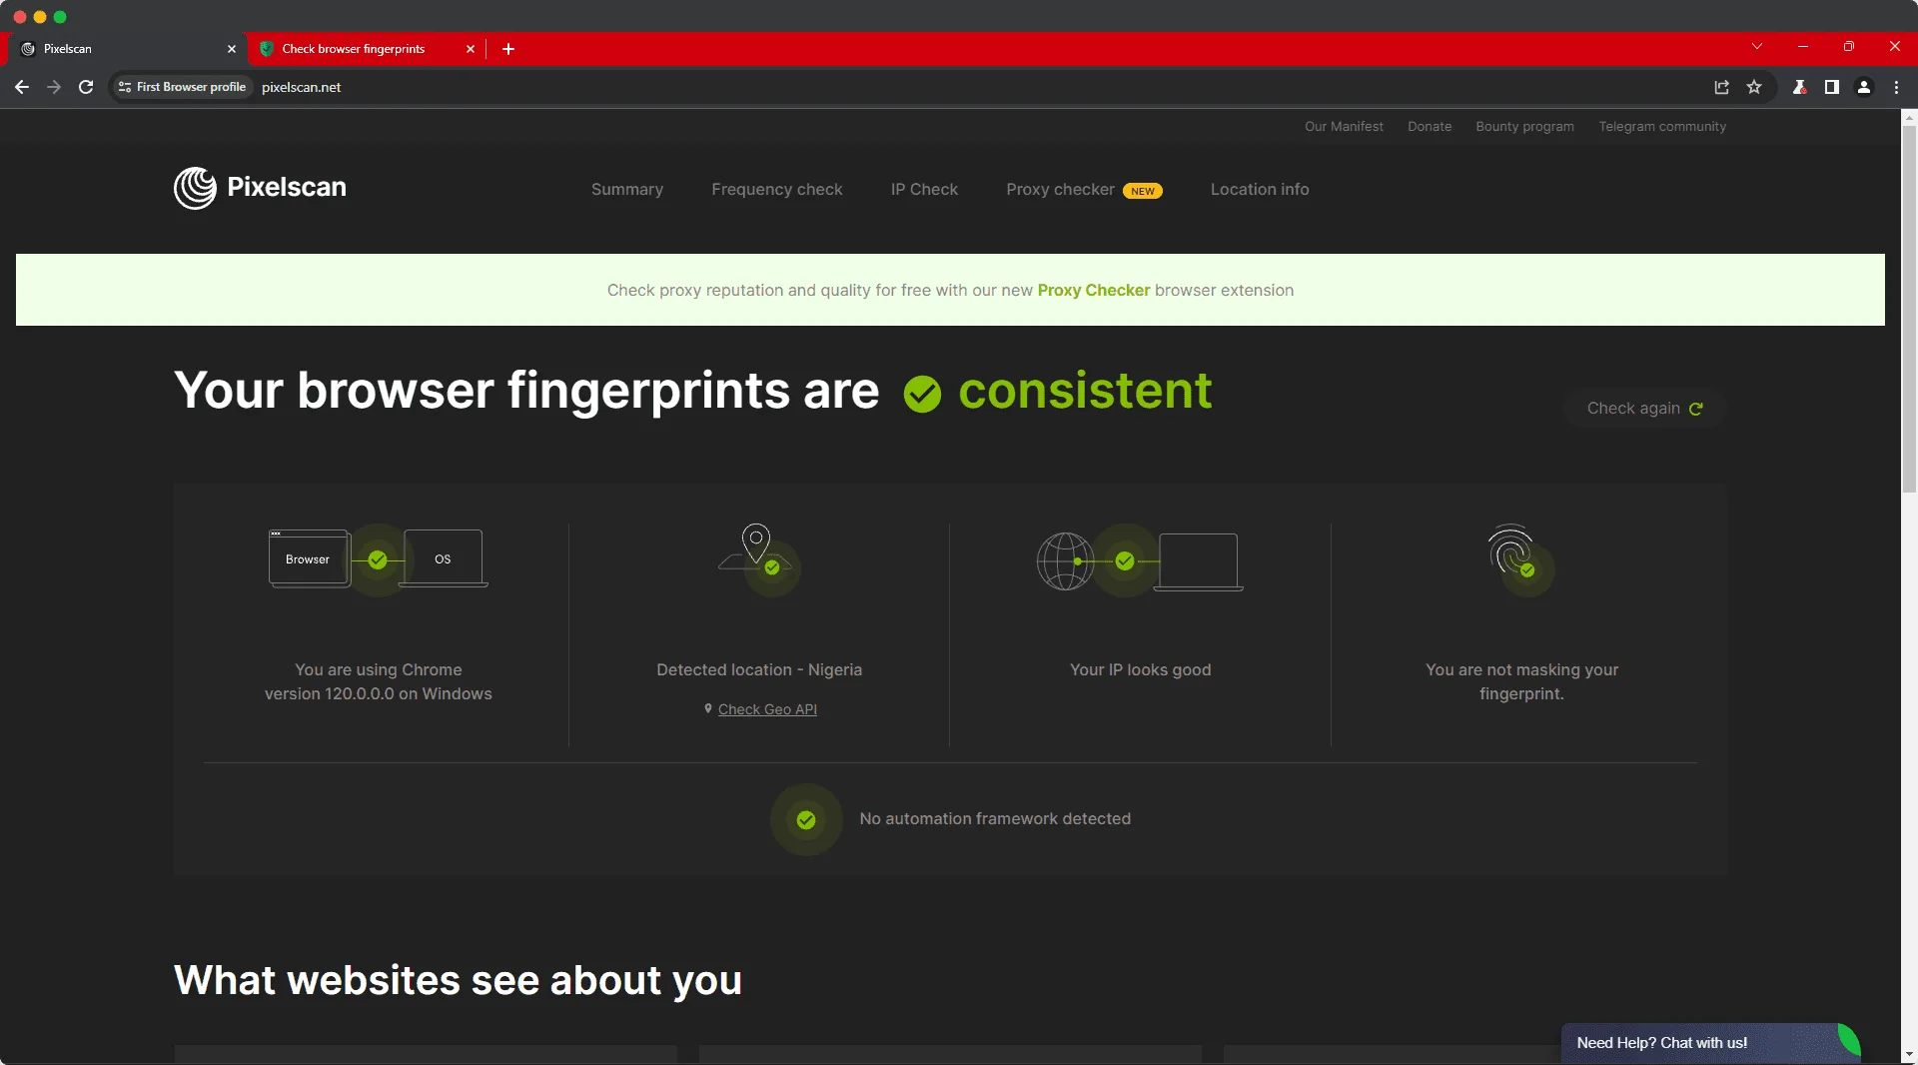
Task: Click the share page icon
Action: point(1722,87)
